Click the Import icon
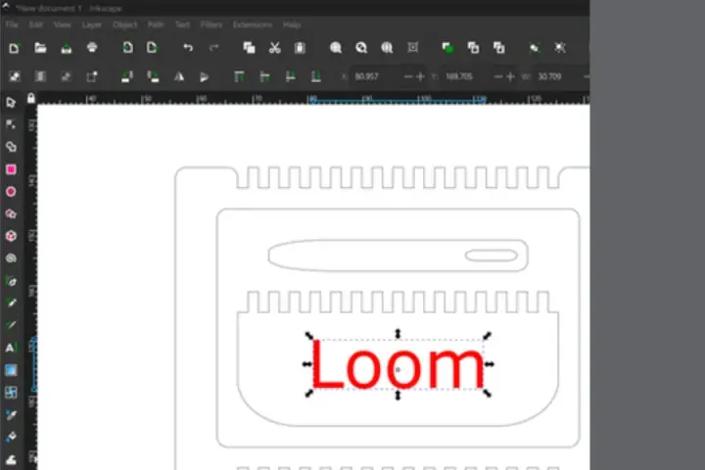The height and width of the screenshot is (470, 705). tap(127, 48)
